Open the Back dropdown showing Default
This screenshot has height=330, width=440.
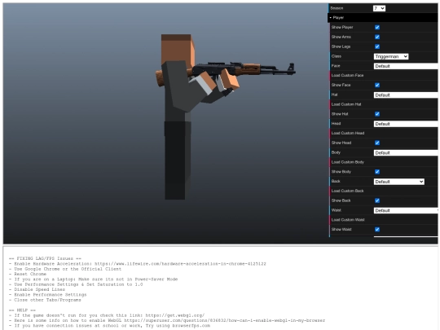398,182
